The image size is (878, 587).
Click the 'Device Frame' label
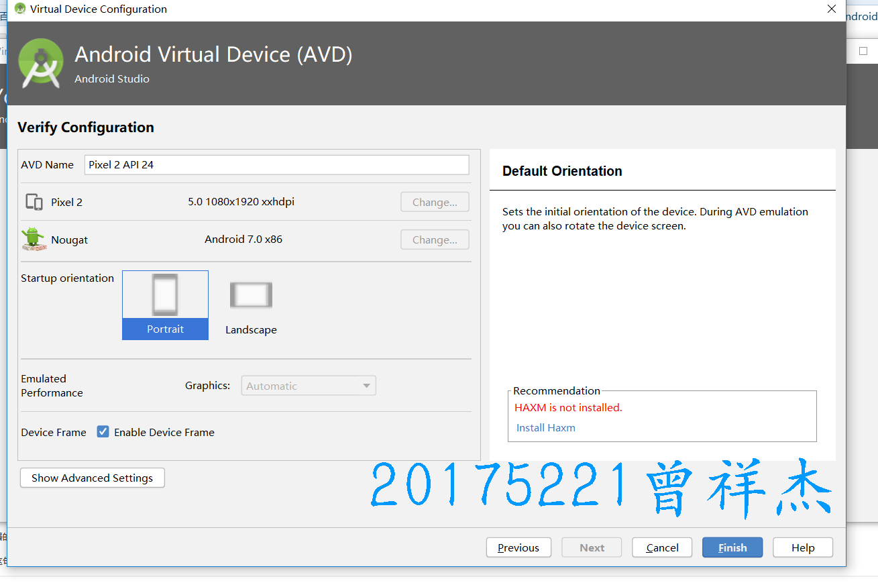pyautogui.click(x=54, y=432)
